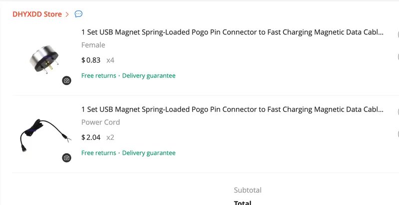Open the second Pogo Pin Connector product title
The height and width of the screenshot is (205, 399).
232,109
